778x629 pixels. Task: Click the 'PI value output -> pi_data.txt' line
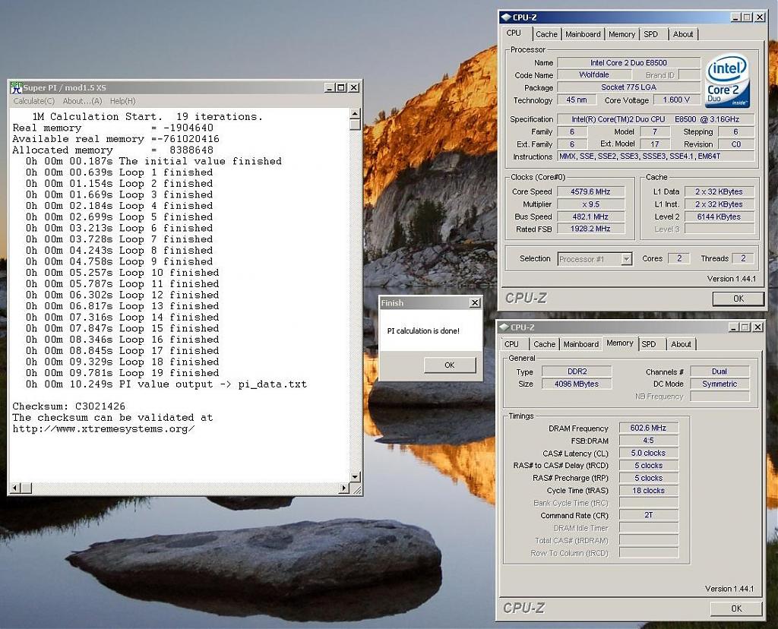(166, 384)
